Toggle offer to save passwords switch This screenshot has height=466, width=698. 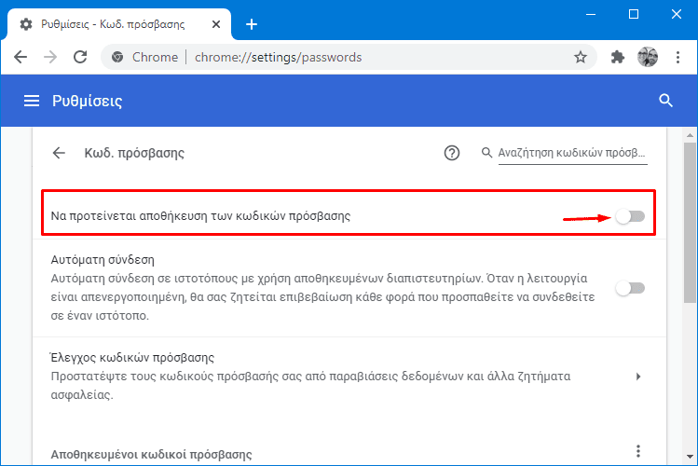pos(630,217)
